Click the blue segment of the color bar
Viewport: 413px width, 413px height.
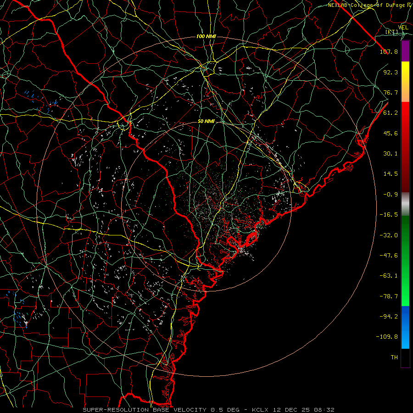pos(405,327)
